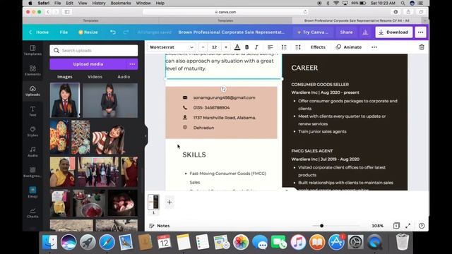Switch to the Videos uploads tab
Screen dimensions: 452x254
(x=95, y=77)
